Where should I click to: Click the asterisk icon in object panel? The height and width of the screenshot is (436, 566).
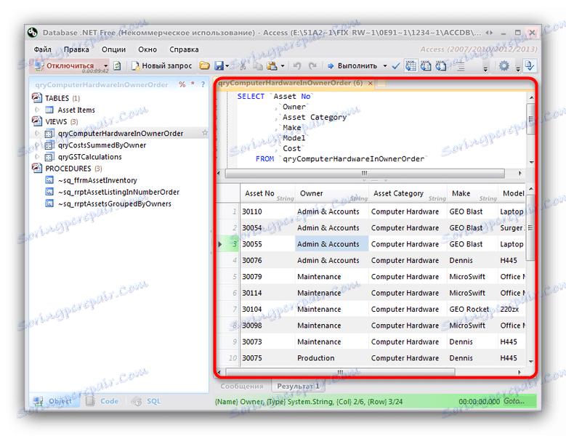click(193, 84)
